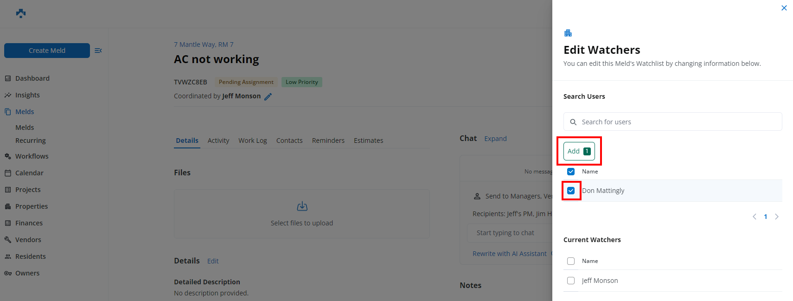
Task: Expand the Chat section
Action: [495, 139]
